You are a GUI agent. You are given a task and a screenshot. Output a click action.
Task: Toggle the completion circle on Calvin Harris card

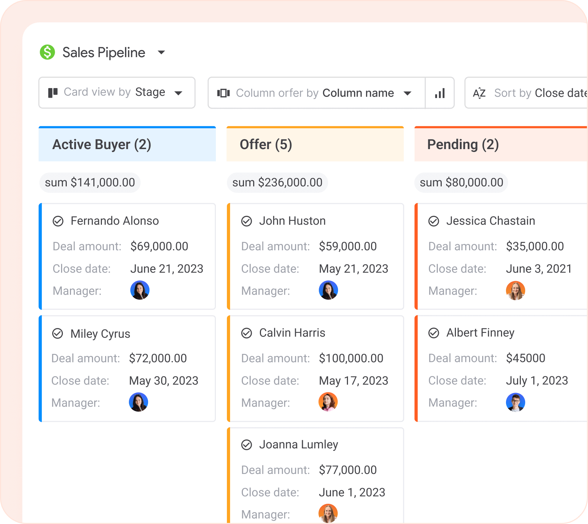point(247,333)
